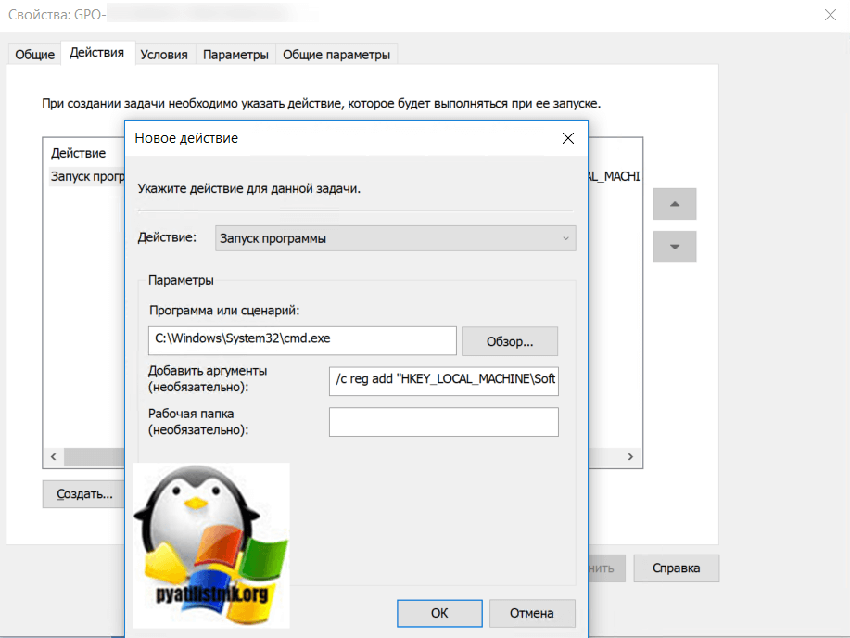Go to the Общие параметры tab
The height and width of the screenshot is (638, 850).
336,55
